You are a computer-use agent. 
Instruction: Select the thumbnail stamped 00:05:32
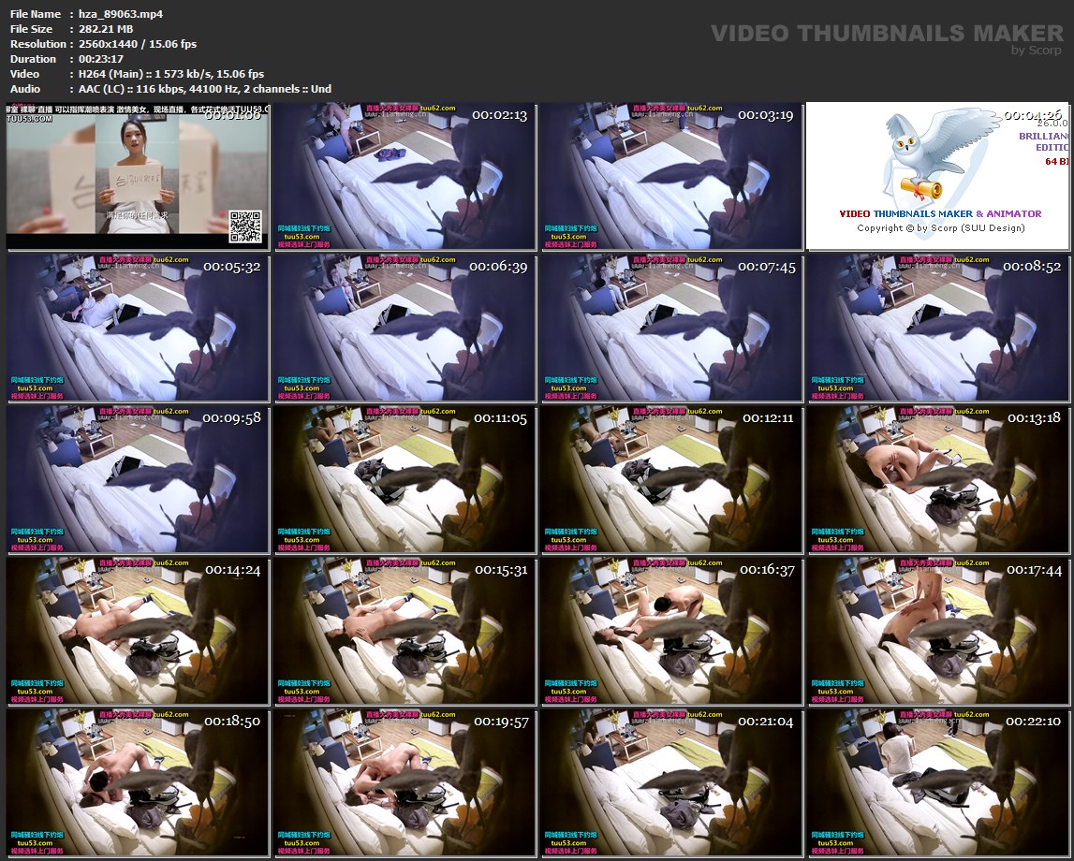138,328
